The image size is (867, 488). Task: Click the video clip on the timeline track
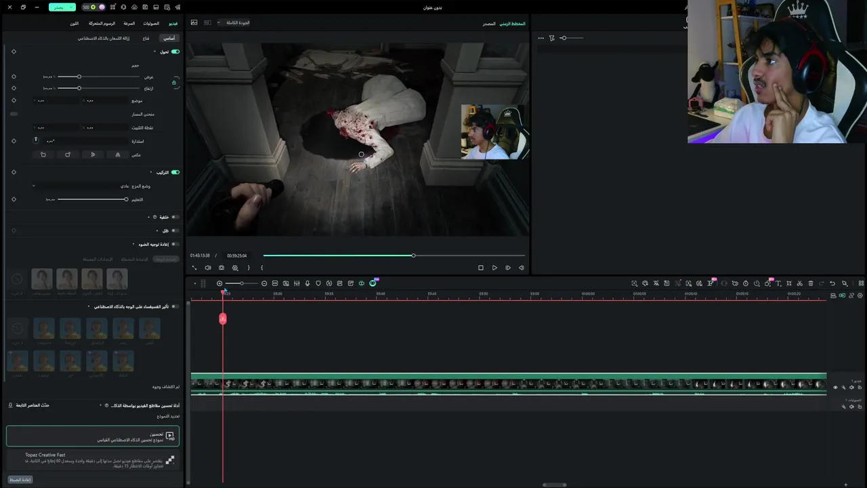tap(509, 384)
